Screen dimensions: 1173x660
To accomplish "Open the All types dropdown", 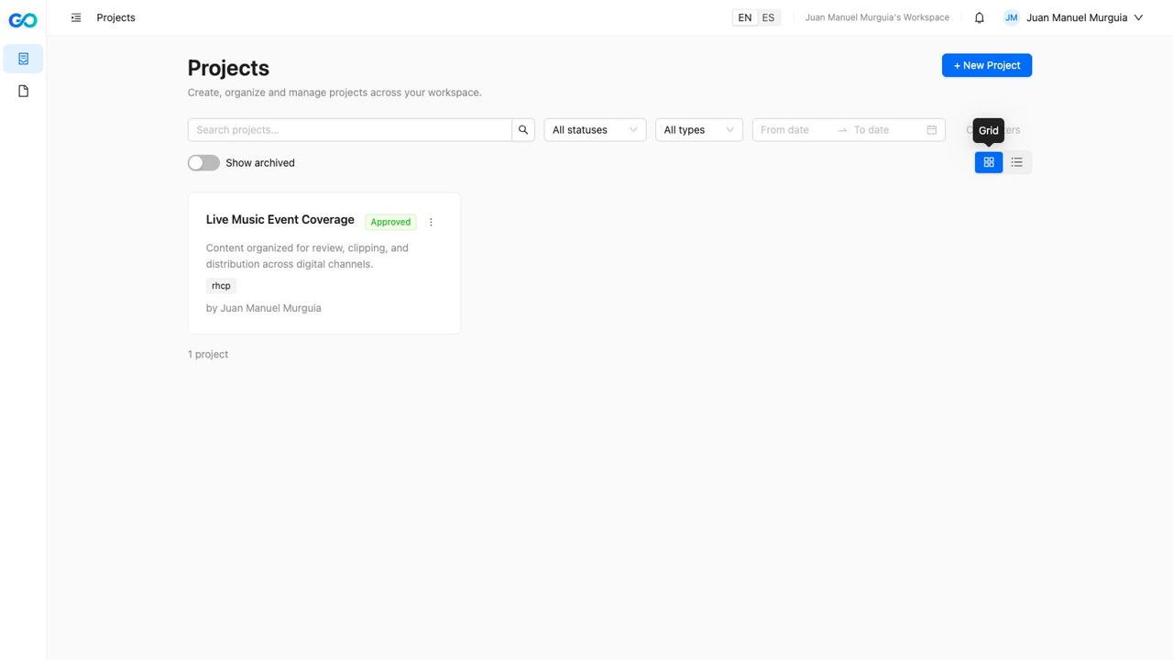I will click(699, 130).
